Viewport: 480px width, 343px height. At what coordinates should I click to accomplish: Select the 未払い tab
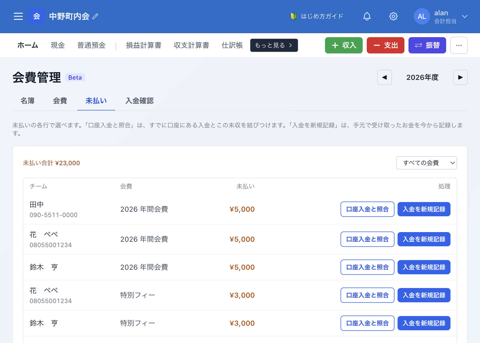tap(96, 101)
